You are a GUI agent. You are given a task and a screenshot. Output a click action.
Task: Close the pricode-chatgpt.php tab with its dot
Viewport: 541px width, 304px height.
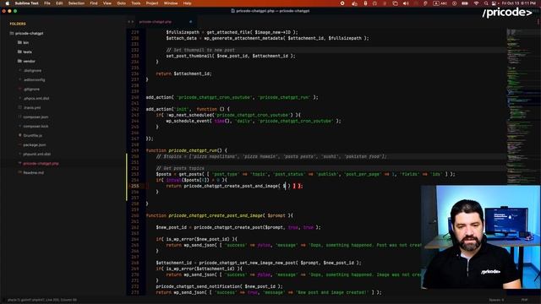[x=190, y=22]
